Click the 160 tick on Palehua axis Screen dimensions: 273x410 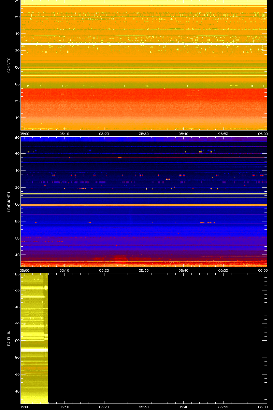(16, 290)
